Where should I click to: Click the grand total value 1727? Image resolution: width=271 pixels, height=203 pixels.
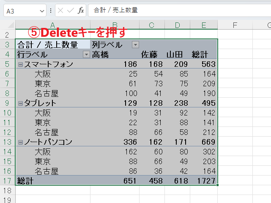[x=206, y=181]
